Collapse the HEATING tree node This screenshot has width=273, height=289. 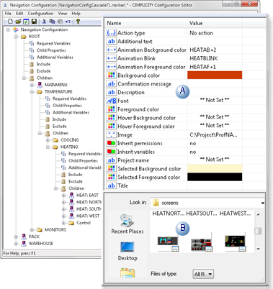click(x=48, y=147)
